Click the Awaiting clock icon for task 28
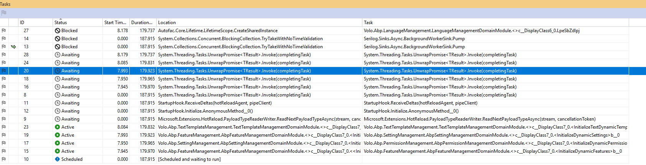This screenshot has height=165, width=646. point(57,55)
